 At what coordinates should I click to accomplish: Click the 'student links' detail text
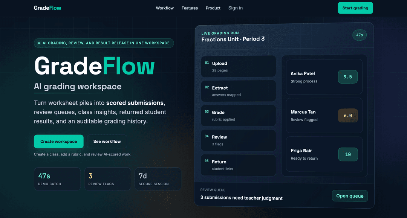(x=222, y=169)
